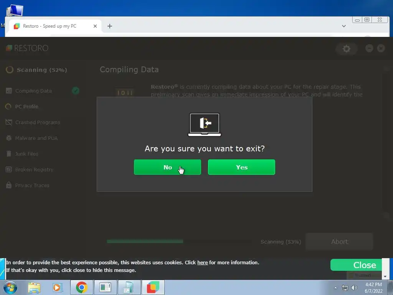393x295 pixels.
Task: Close the Restoro app with round X
Action: click(381, 48)
